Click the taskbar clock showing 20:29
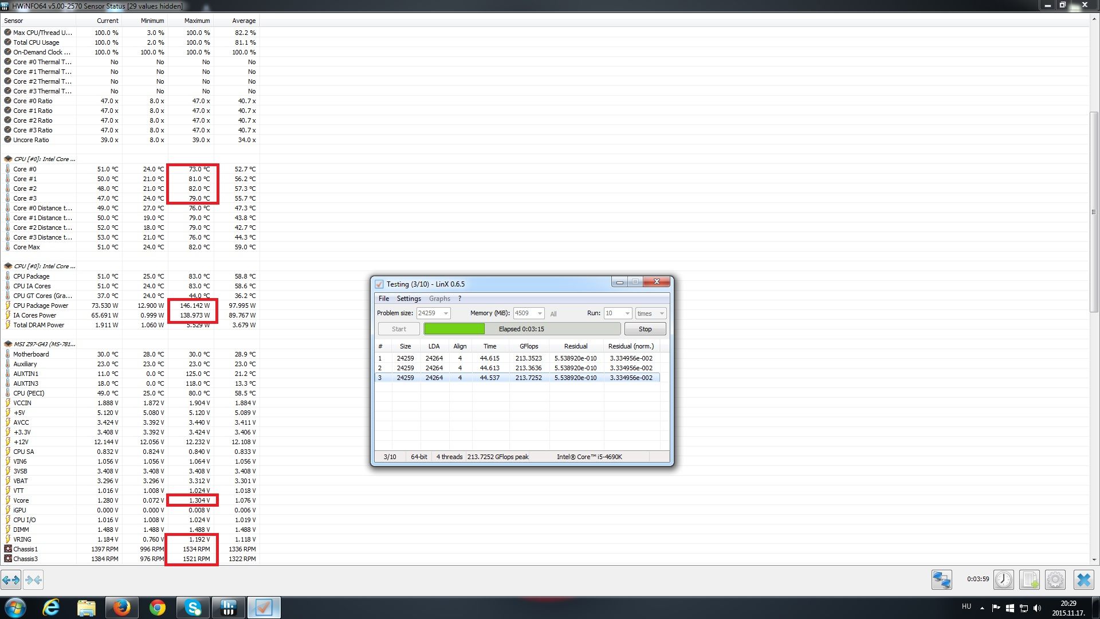Image resolution: width=1100 pixels, height=619 pixels. (x=1068, y=608)
